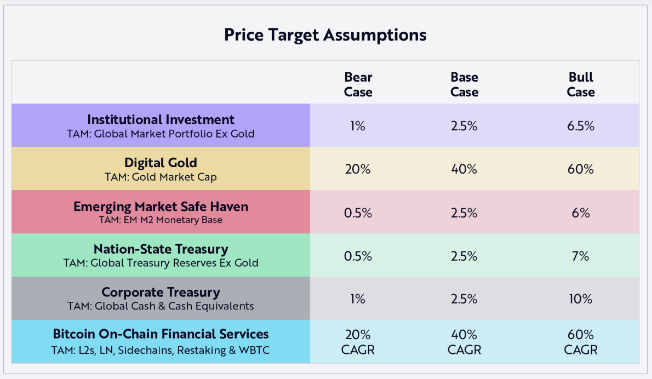
Task: Click the 7% Nation-State Treasury bull value
Action: tap(581, 255)
